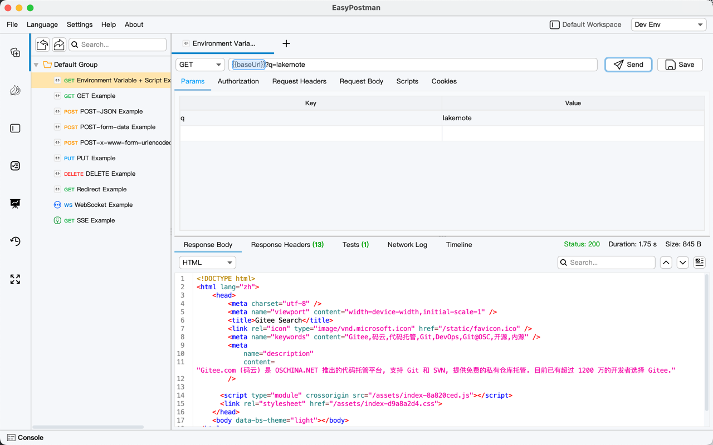Click the Redirect Example request icon
Image resolution: width=713 pixels, height=445 pixels.
point(57,189)
